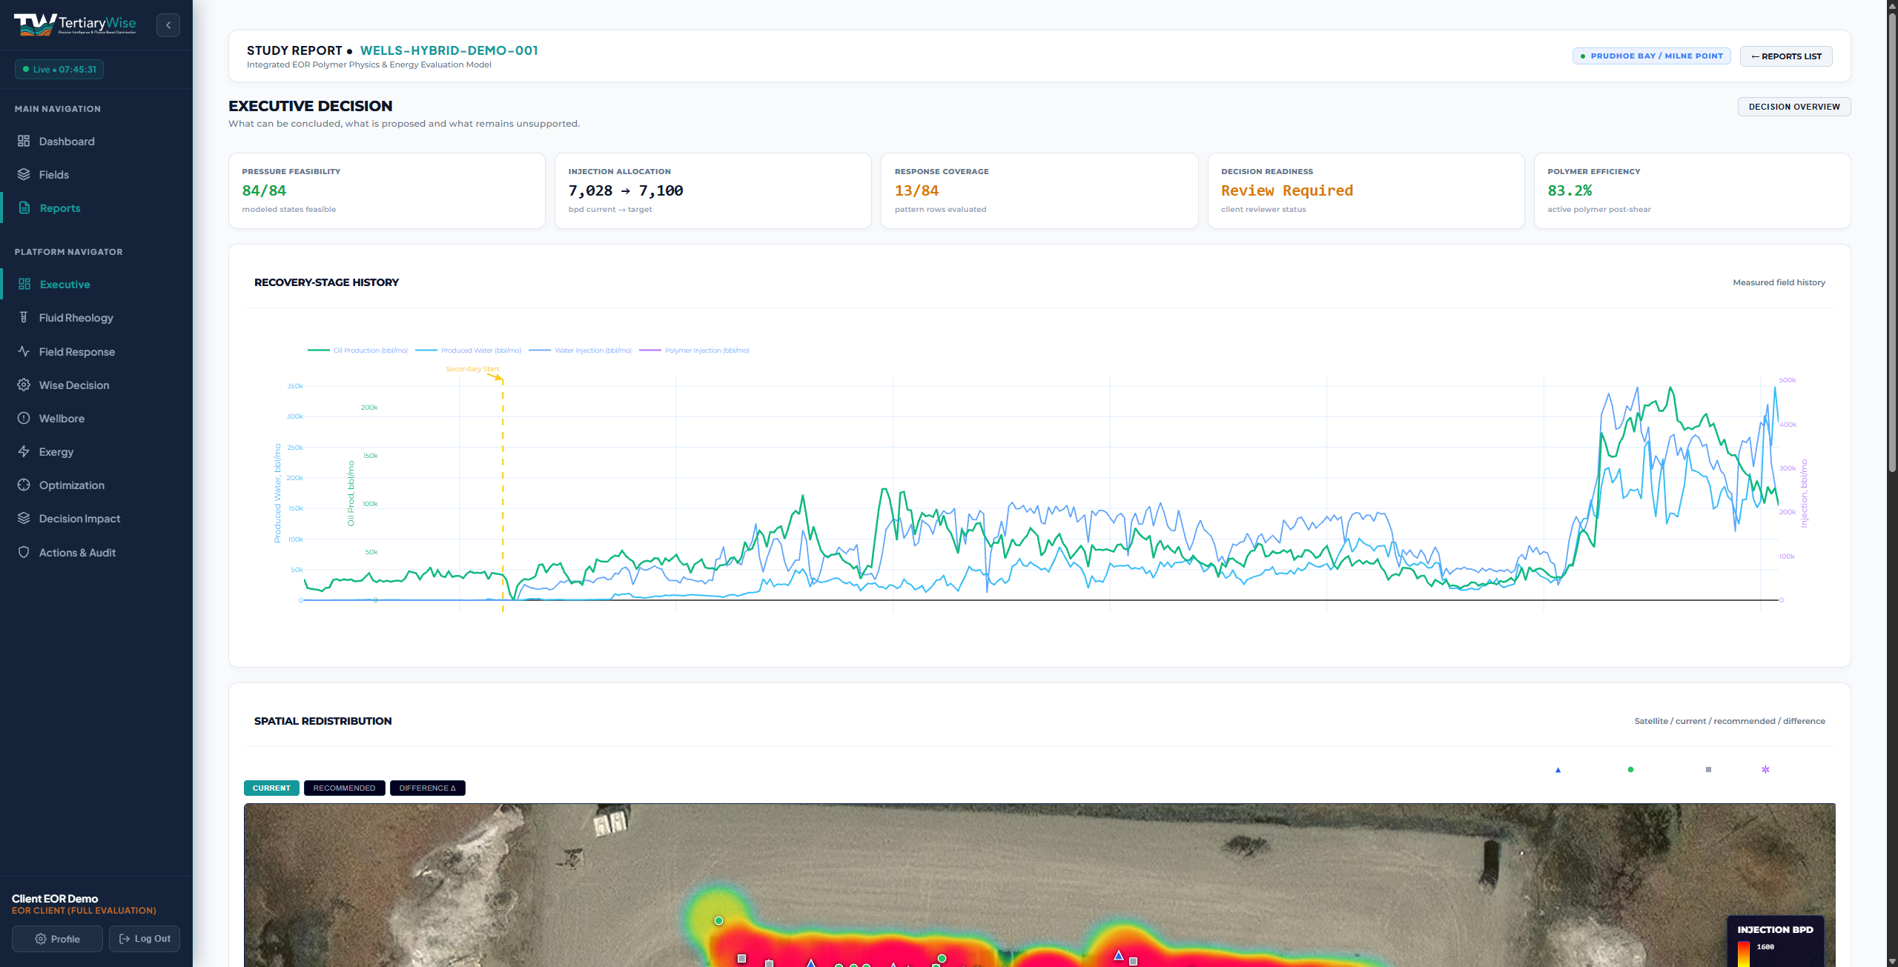Switch the map to the Current view

[x=271, y=788]
